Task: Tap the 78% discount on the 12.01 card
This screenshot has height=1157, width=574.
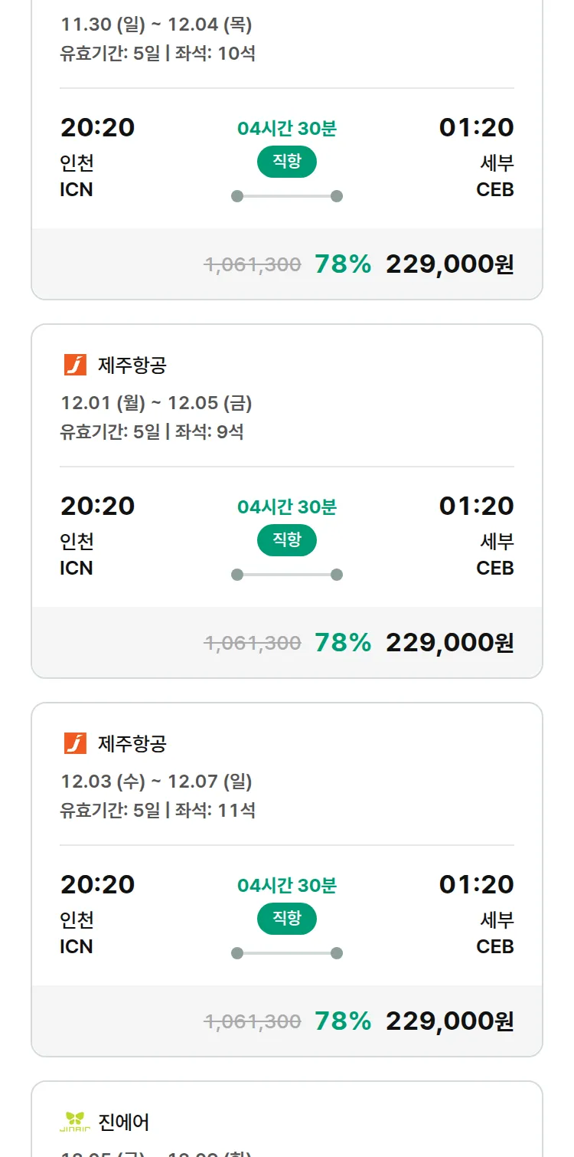Action: click(x=343, y=643)
